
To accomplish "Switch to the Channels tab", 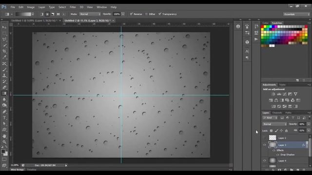I will (277, 113).
